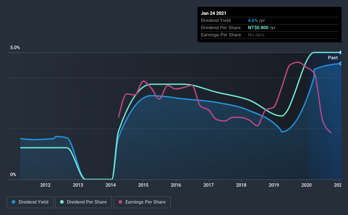Select the 2017 tick on the time axis
This screenshot has width=348, height=215.
[209, 185]
